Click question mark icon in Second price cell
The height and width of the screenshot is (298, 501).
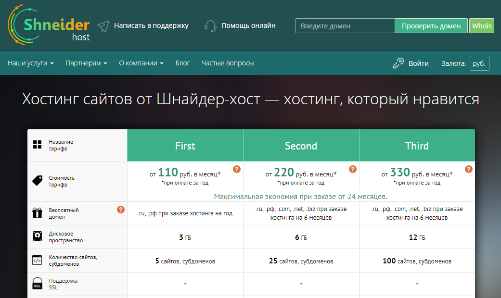pos(353,169)
